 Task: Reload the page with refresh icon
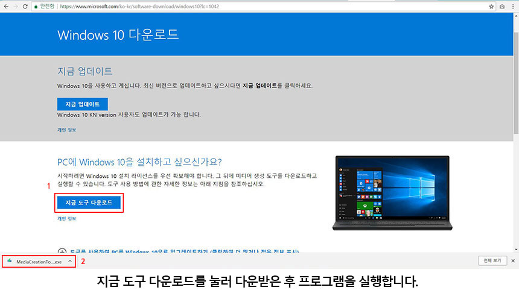pyautogui.click(x=25, y=6)
